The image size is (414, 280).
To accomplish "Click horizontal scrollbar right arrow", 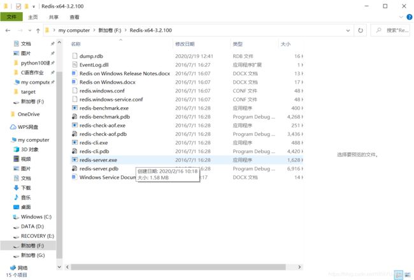I will (x=299, y=267).
